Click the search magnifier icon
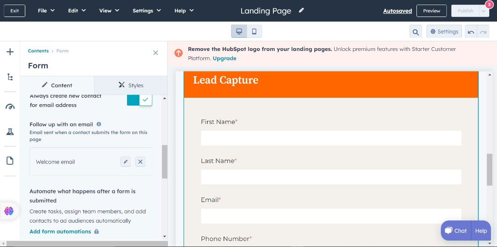Screen dimensions: 497x247 tap(416, 32)
